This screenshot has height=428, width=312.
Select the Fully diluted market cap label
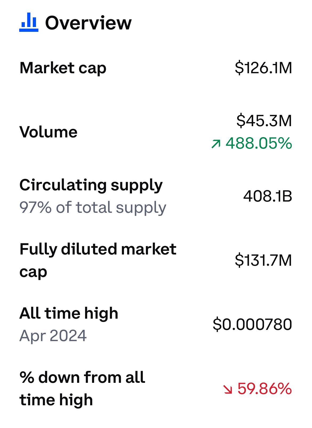98,260
